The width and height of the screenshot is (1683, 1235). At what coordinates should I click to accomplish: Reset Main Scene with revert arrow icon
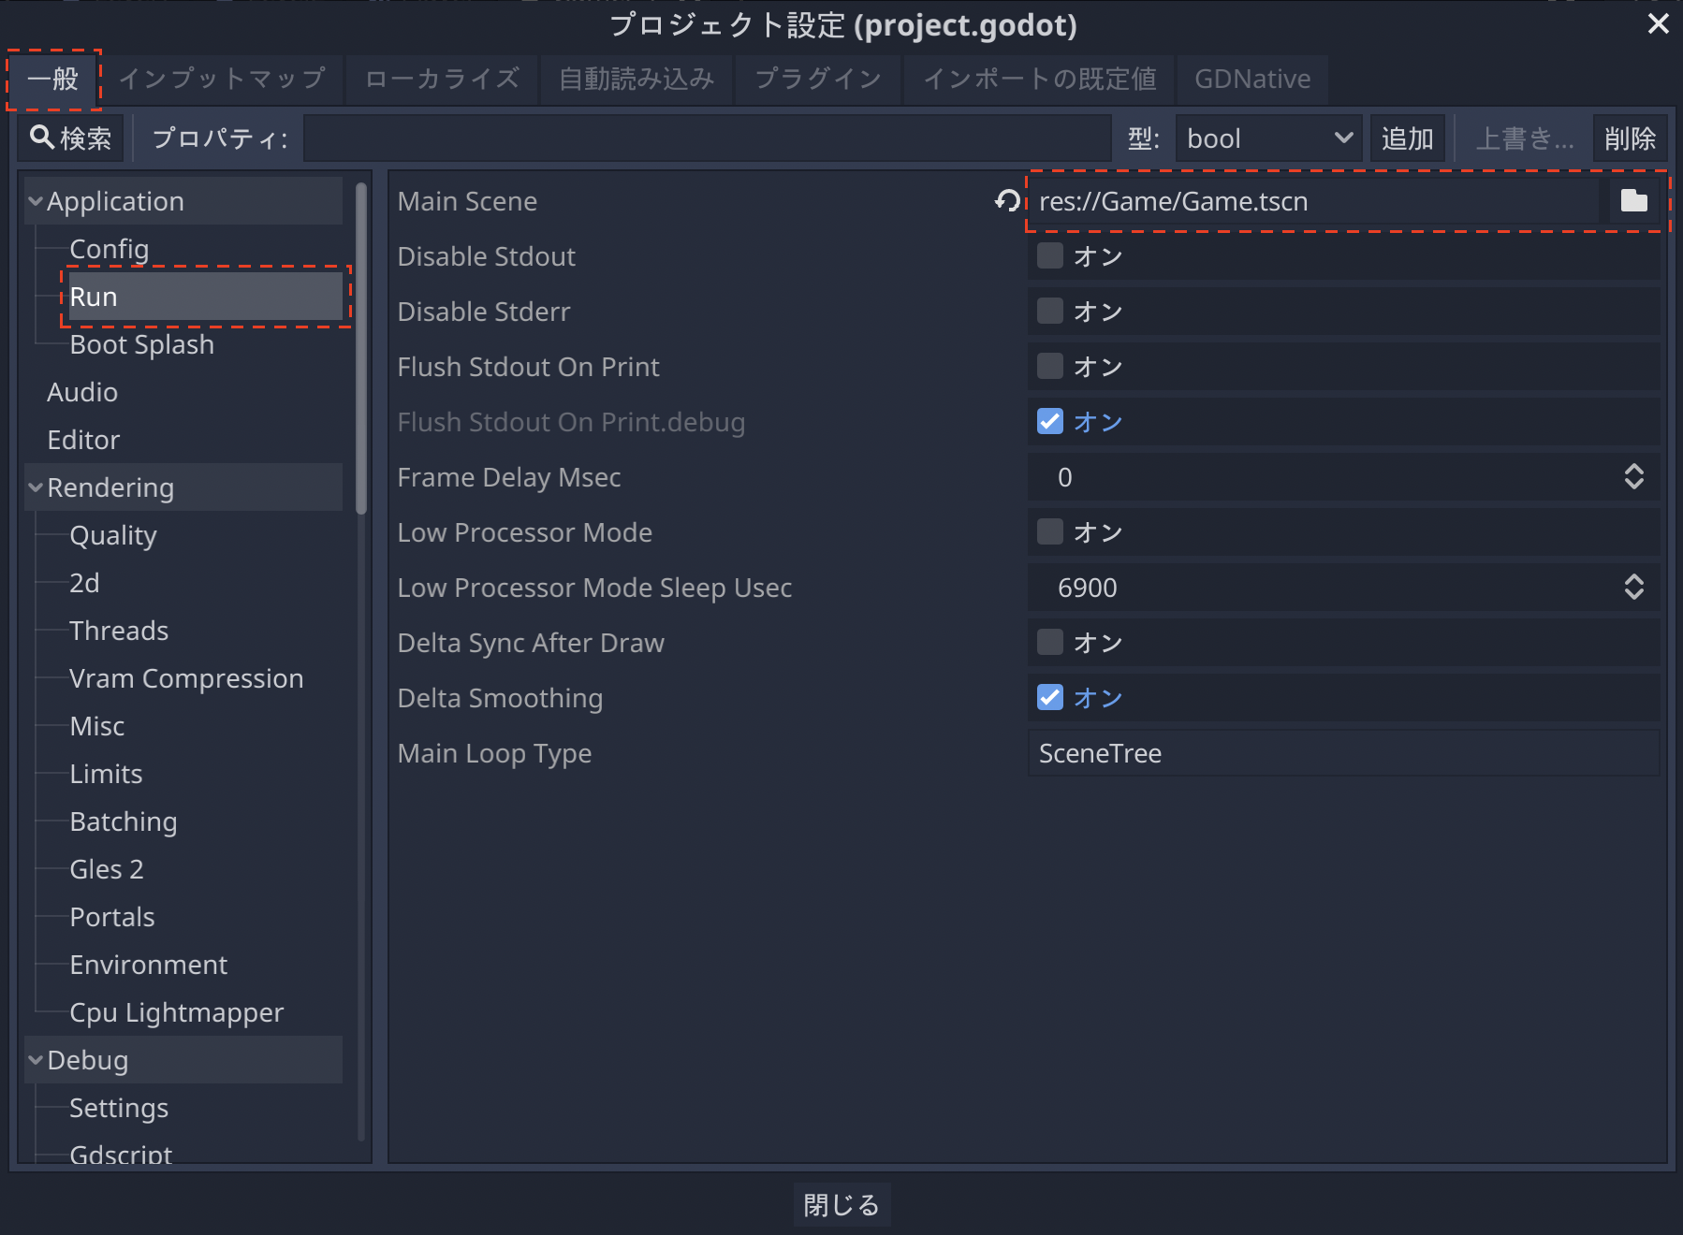pyautogui.click(x=1007, y=200)
